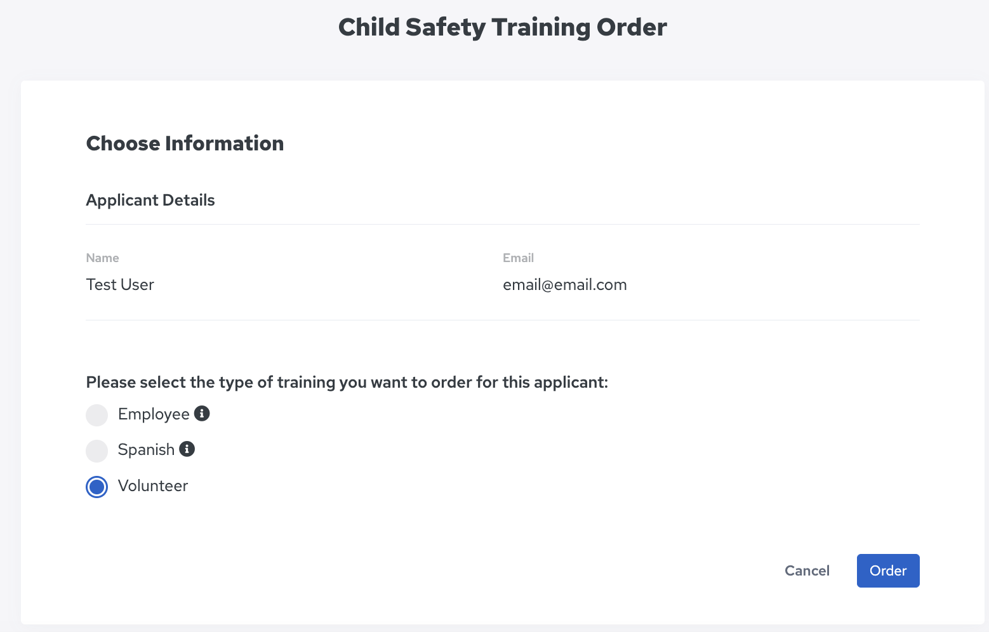Cancel the training order
Screen dimensions: 989x632
(x=807, y=570)
